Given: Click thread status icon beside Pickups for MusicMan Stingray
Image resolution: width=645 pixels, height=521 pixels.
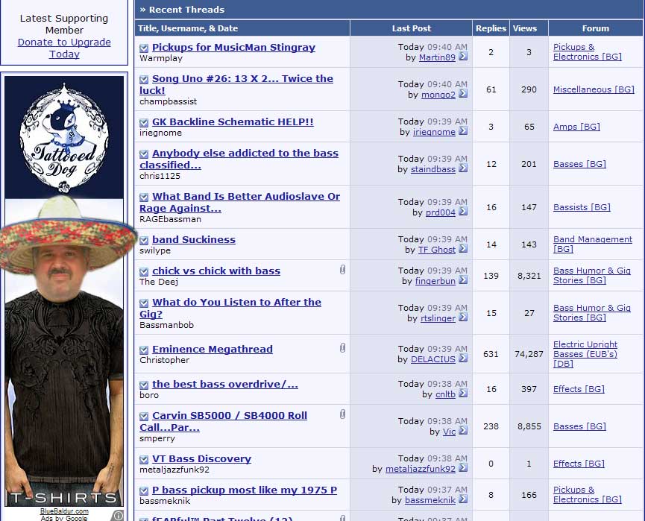Looking at the screenshot, I should [x=144, y=48].
